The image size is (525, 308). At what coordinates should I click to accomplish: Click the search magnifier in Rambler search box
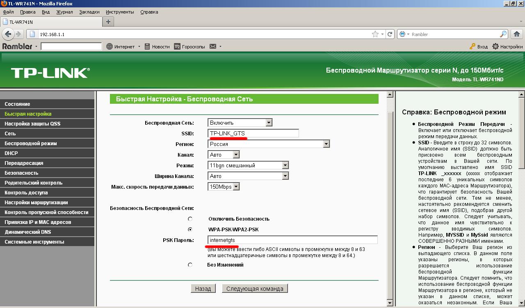(x=503, y=34)
